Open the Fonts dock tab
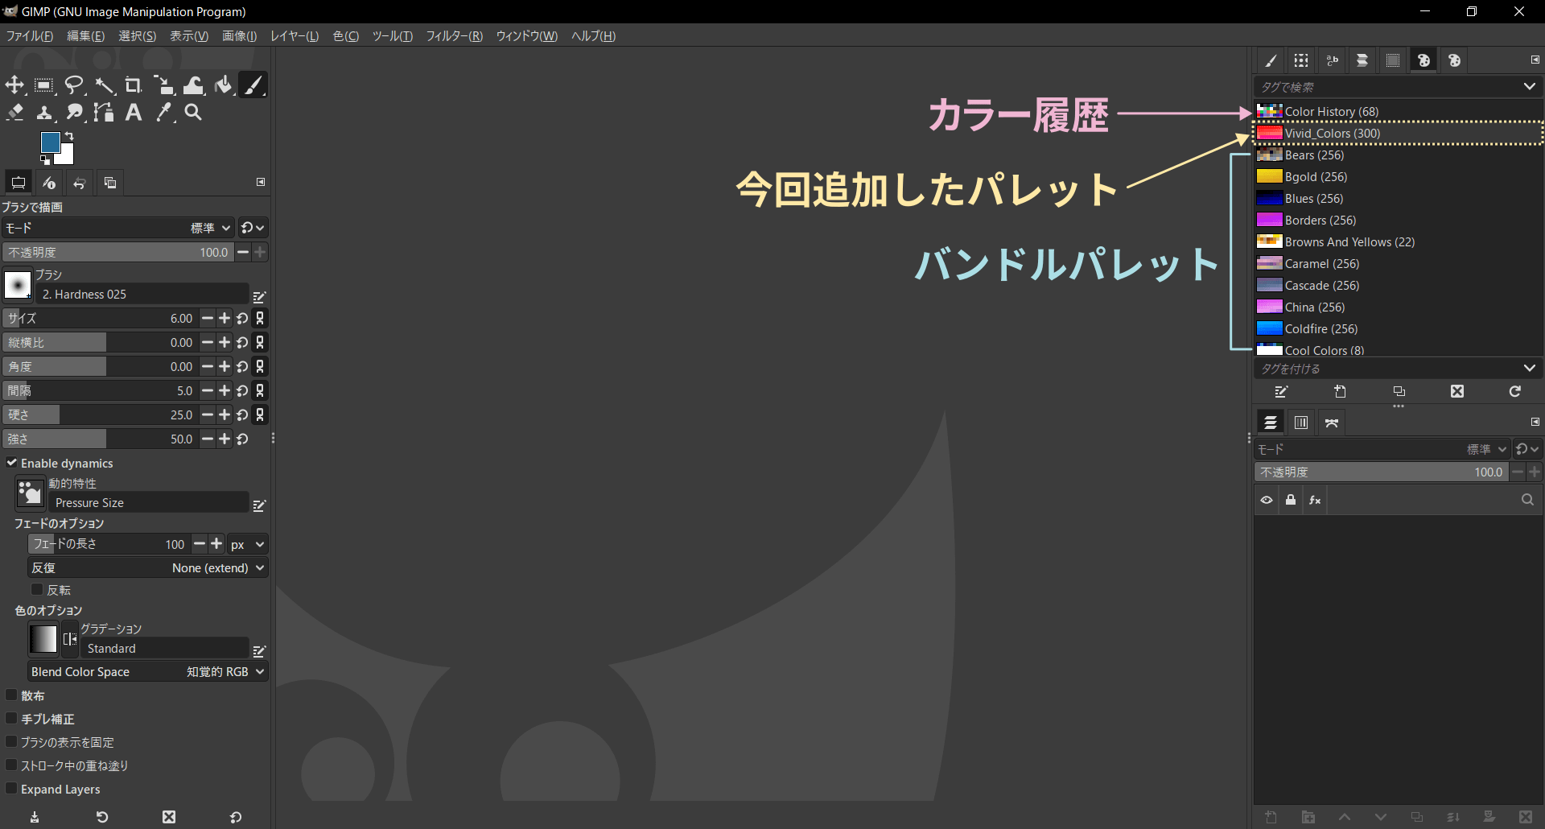The image size is (1545, 829). [x=1332, y=60]
